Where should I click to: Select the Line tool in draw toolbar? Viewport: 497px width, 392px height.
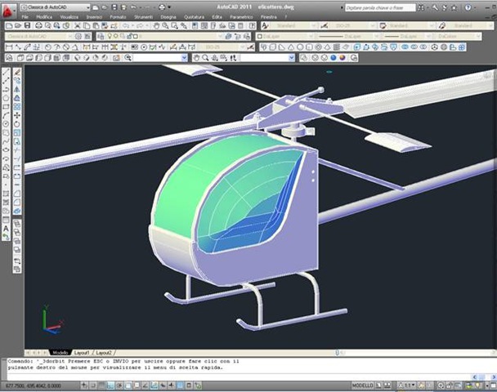coord(6,72)
